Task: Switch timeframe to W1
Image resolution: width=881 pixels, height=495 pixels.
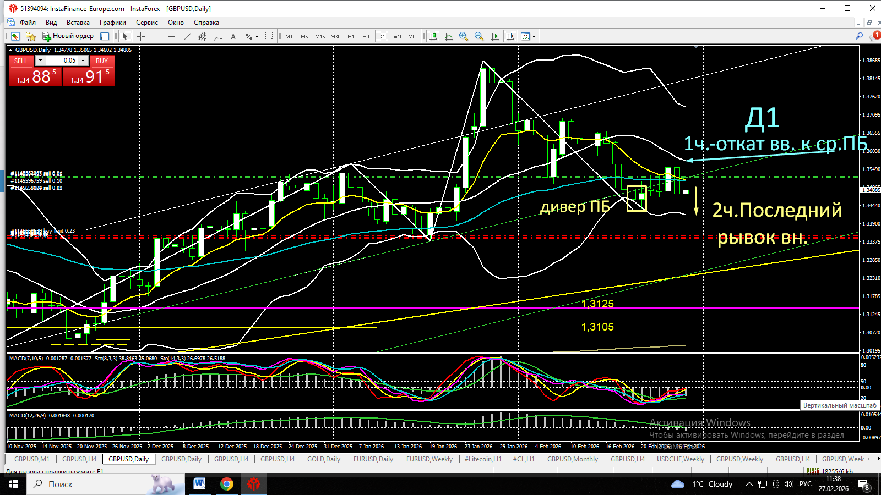Action: (x=398, y=36)
